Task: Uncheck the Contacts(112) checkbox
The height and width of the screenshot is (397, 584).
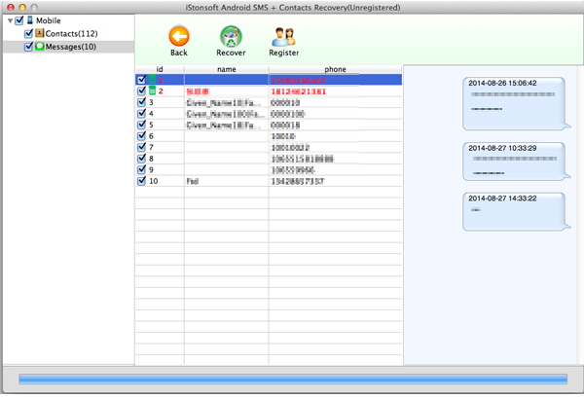Action: 28,33
